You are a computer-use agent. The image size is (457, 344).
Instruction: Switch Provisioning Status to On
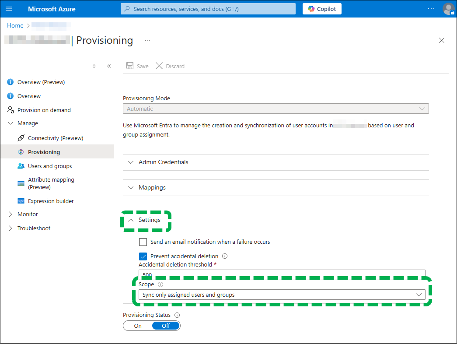(x=137, y=326)
